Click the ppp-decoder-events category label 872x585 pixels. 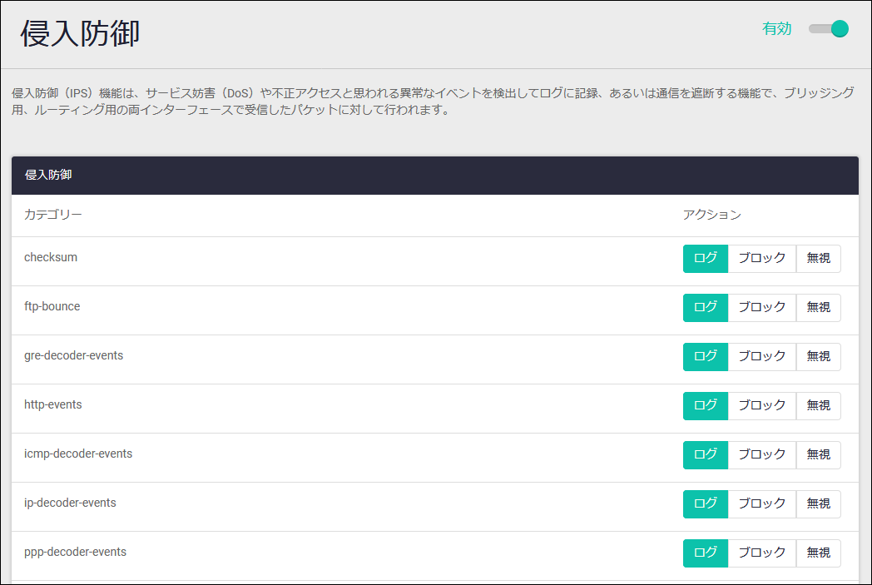[x=75, y=552]
